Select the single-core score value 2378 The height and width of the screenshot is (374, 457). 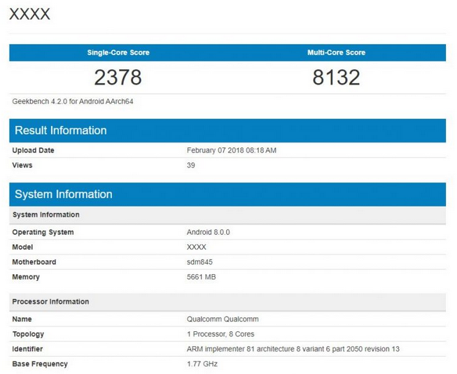(x=118, y=77)
